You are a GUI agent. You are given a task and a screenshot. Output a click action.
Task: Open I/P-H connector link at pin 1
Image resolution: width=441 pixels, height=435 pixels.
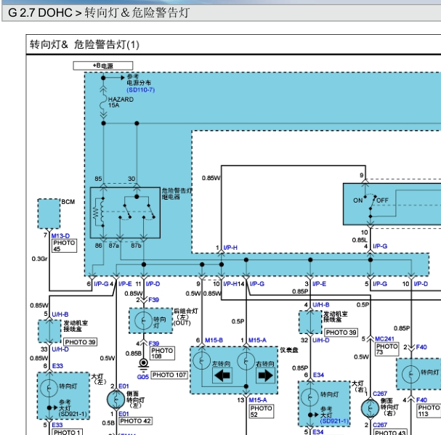click(230, 248)
